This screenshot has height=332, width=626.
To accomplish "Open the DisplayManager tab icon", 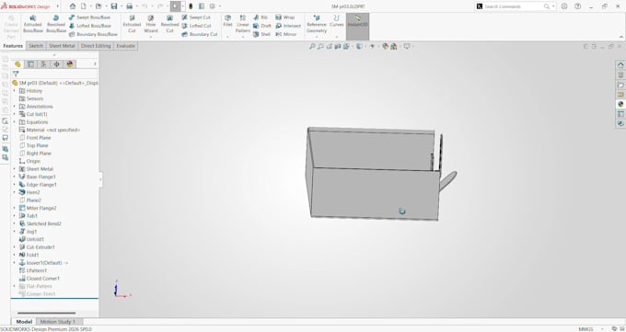I will pos(70,63).
